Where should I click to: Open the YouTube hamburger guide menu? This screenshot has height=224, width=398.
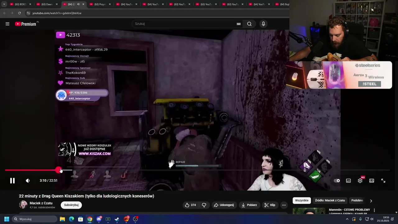7,24
